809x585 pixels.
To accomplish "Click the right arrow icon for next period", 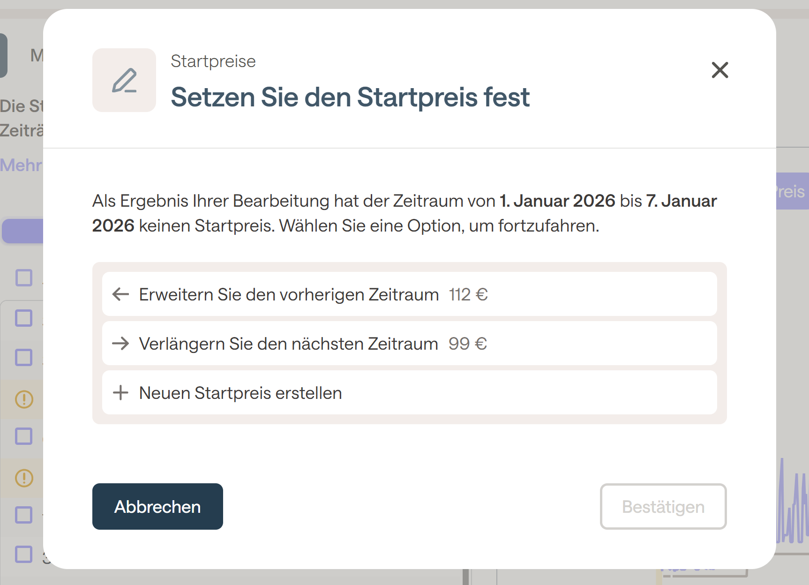I will (120, 344).
